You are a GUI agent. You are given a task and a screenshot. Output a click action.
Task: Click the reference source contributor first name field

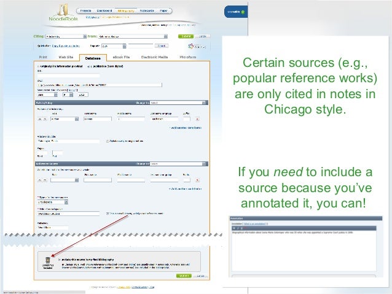coord(98,180)
